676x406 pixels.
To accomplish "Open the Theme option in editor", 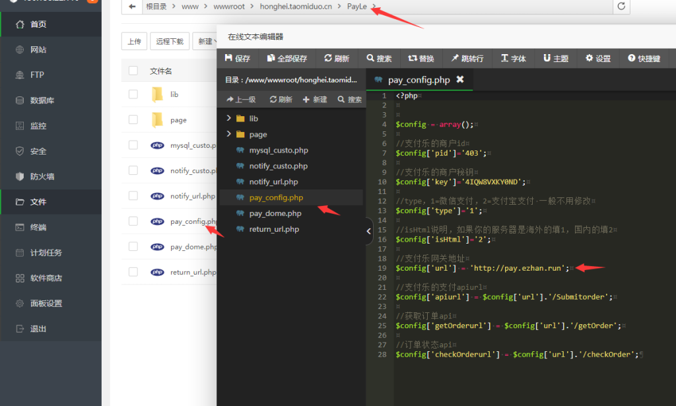I will (556, 58).
